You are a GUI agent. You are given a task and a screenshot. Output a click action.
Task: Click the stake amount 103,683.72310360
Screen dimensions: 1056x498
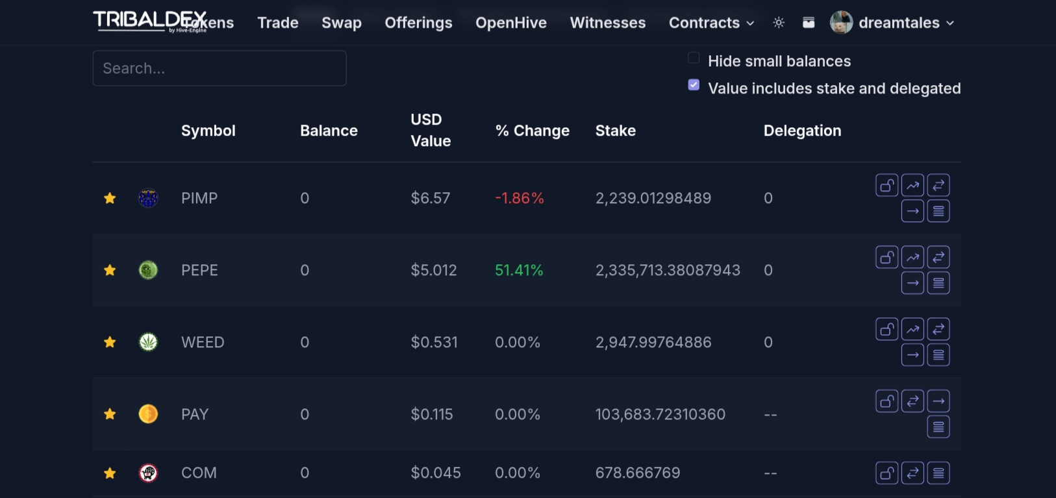[660, 414]
